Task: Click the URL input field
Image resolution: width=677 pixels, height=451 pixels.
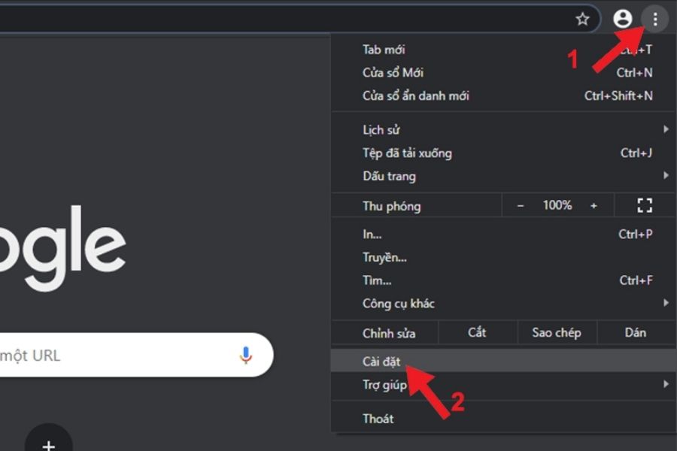Action: (x=113, y=356)
